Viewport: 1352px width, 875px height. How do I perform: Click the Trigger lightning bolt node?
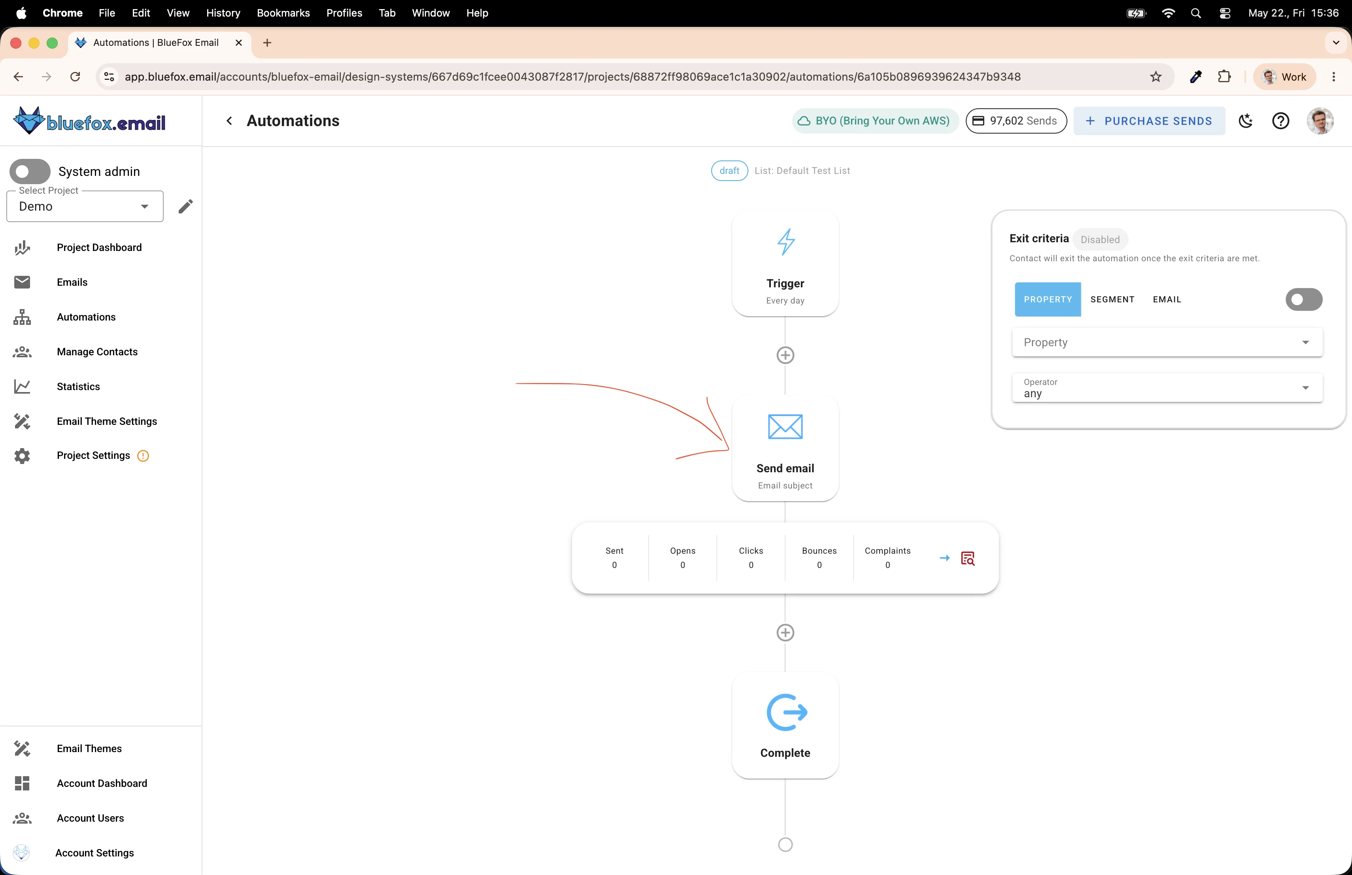[x=786, y=263]
